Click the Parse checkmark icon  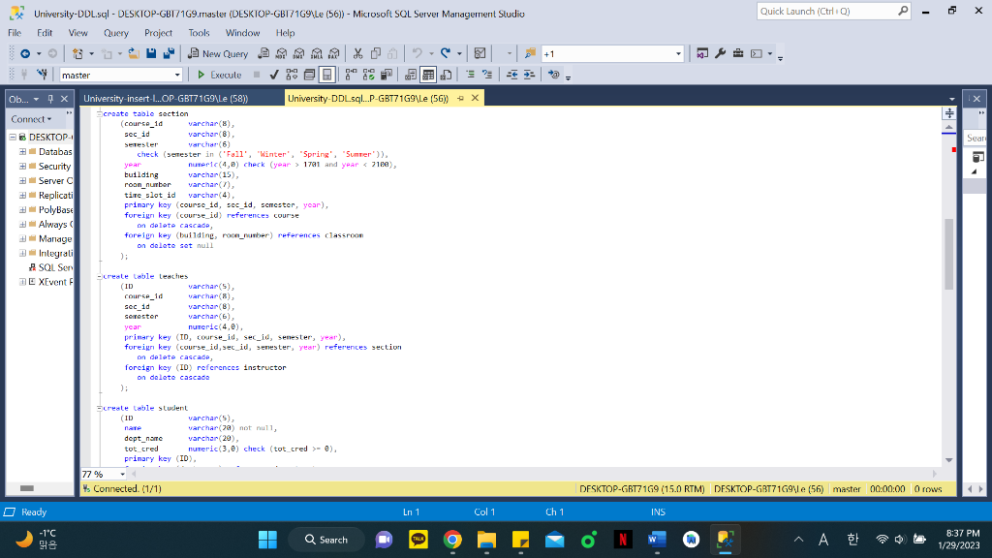274,75
